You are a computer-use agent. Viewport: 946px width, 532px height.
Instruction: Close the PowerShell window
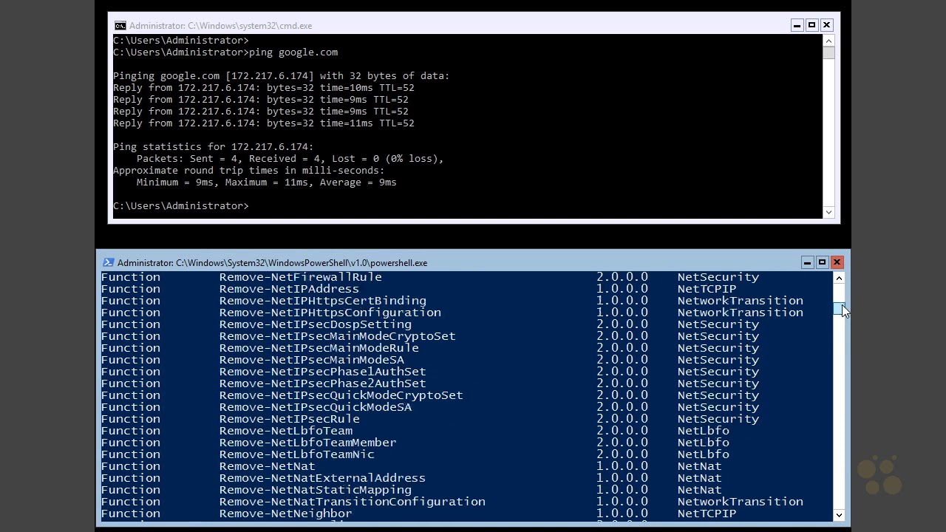[837, 262]
